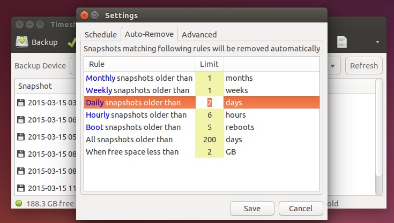The image size is (394, 223).
Task: Click the Refresh button in Timeshift window
Action: [x=364, y=66]
